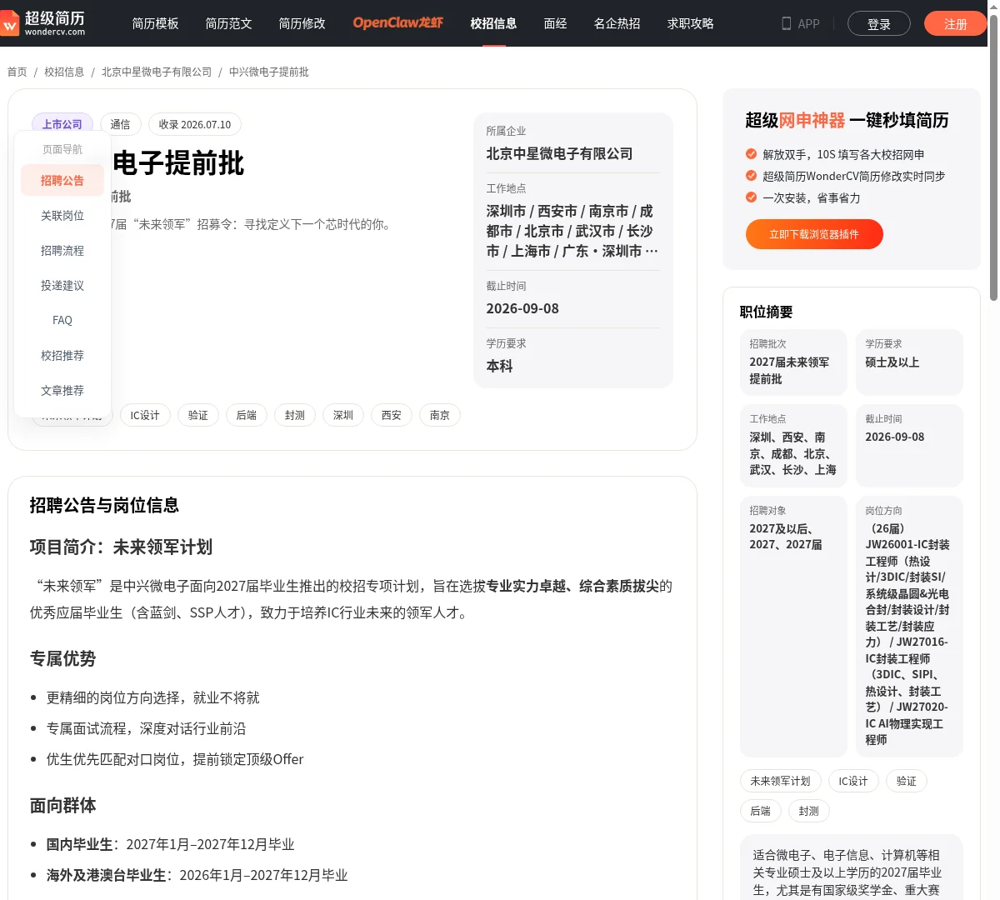The width and height of the screenshot is (1000, 900).
Task: Open OpenClaw龙虾 in top navigation
Action: tap(398, 23)
